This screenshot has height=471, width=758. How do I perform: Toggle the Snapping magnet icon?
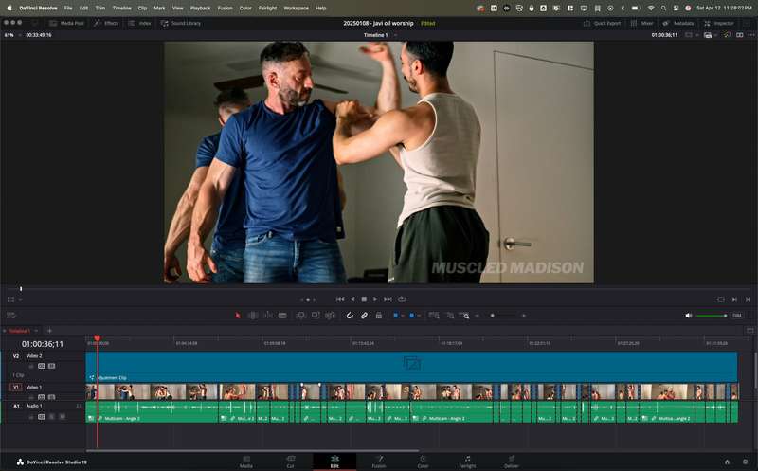350,315
